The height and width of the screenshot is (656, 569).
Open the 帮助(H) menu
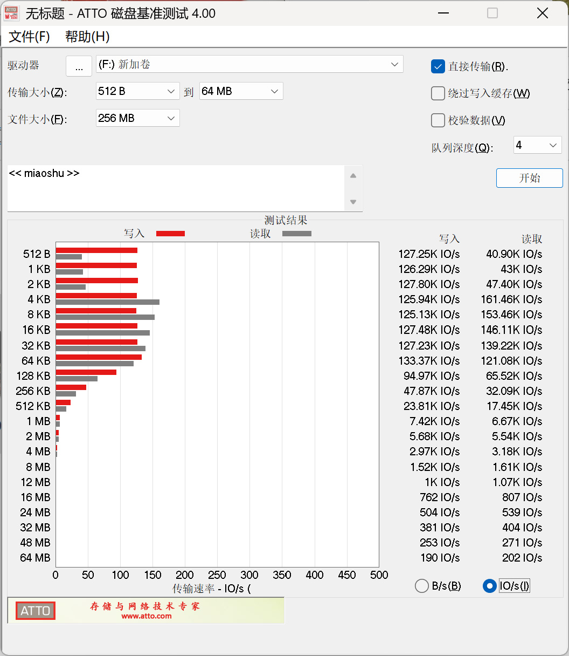[87, 37]
